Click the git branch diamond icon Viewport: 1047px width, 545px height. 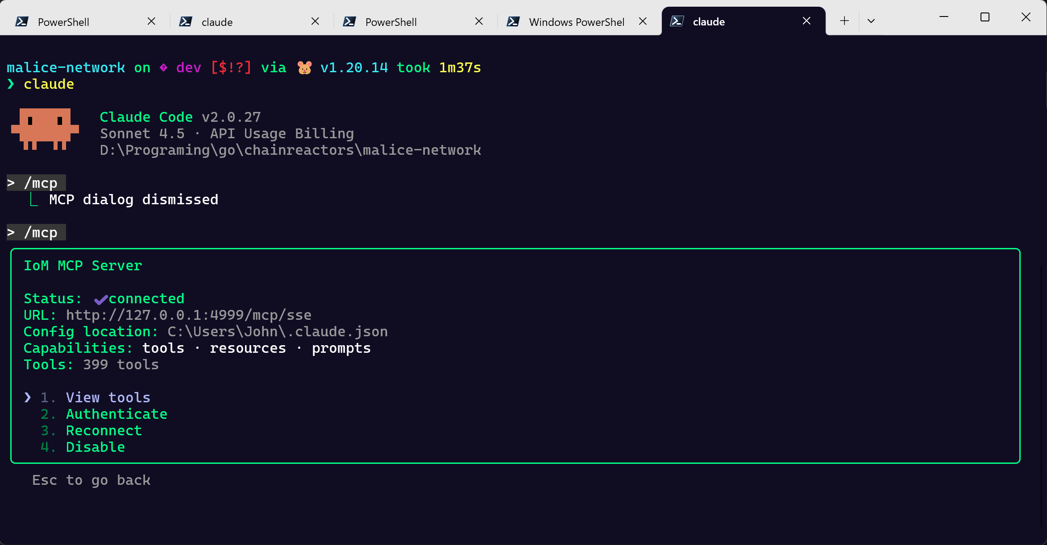[163, 68]
